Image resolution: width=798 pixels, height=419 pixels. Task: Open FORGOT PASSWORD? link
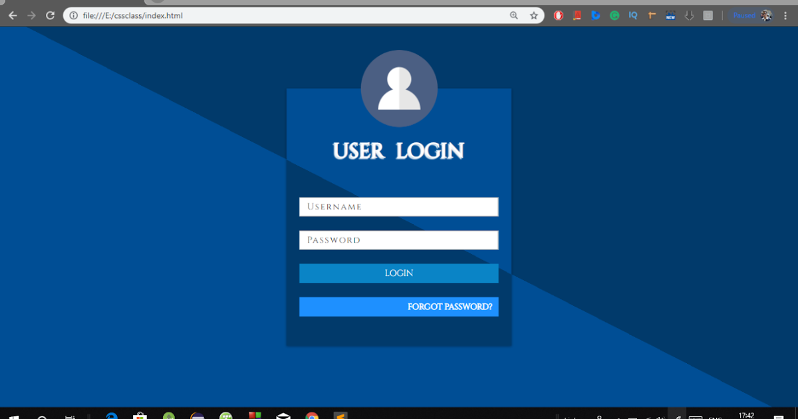398,307
